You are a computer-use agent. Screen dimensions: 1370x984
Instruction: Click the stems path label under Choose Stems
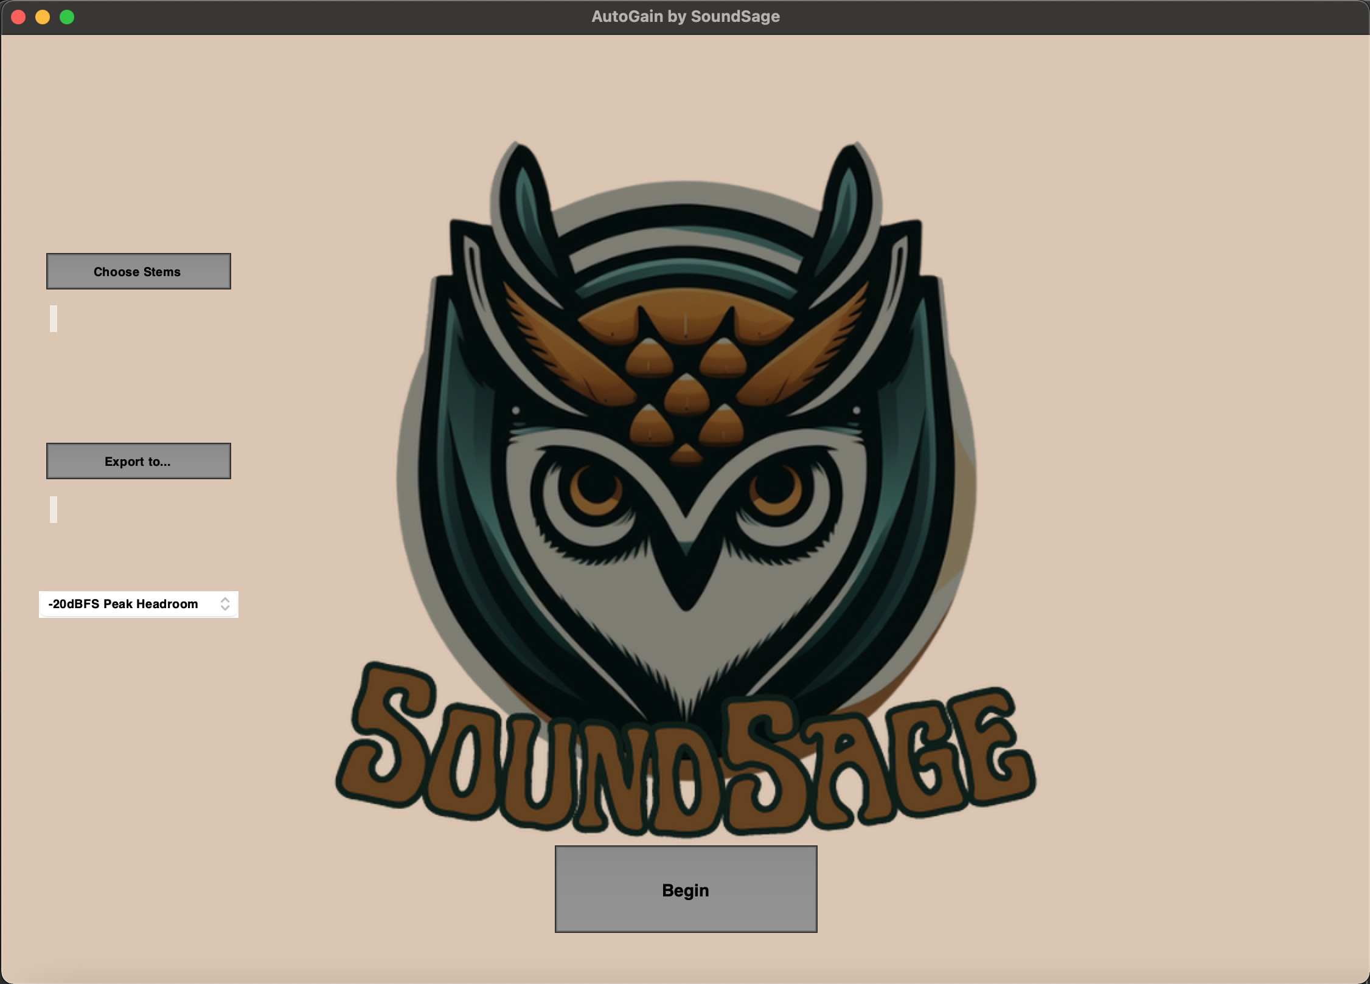pos(54,319)
